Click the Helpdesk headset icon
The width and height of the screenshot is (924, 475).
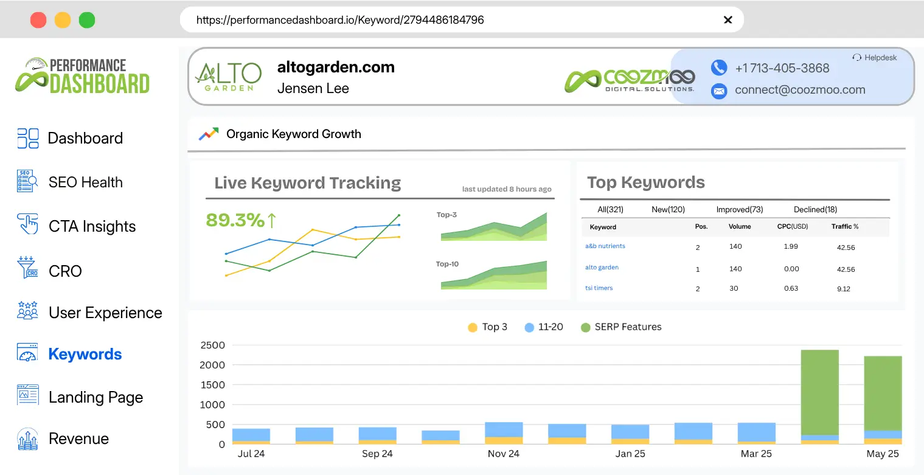tap(856, 58)
